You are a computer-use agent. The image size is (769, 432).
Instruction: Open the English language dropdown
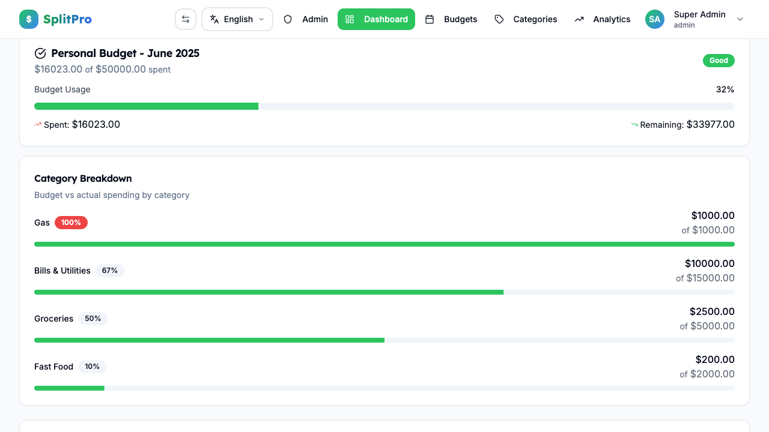[x=237, y=19]
